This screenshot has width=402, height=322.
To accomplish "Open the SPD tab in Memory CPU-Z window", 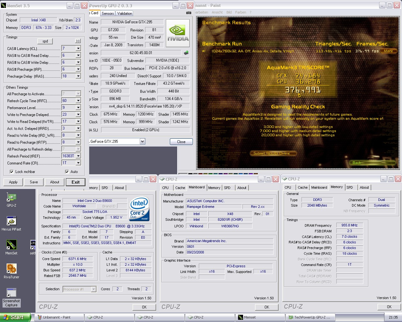I will click(350, 187).
